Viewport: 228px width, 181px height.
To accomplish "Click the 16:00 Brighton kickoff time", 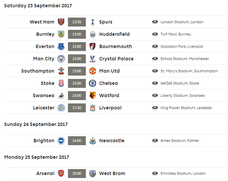I will coord(77,141).
